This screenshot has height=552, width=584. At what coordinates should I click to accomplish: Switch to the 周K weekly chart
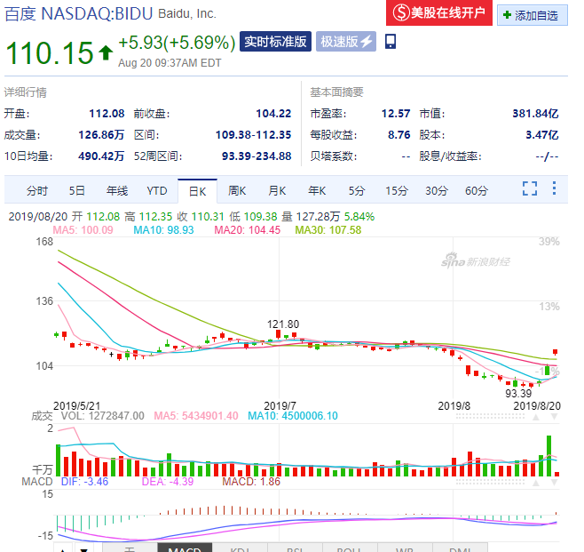click(x=237, y=190)
